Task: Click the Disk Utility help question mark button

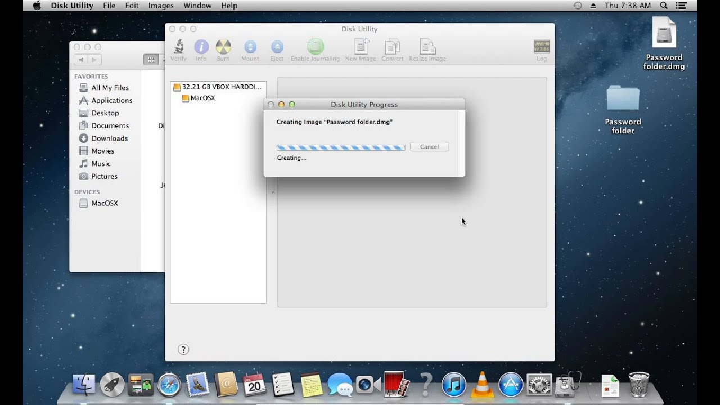Action: (183, 349)
